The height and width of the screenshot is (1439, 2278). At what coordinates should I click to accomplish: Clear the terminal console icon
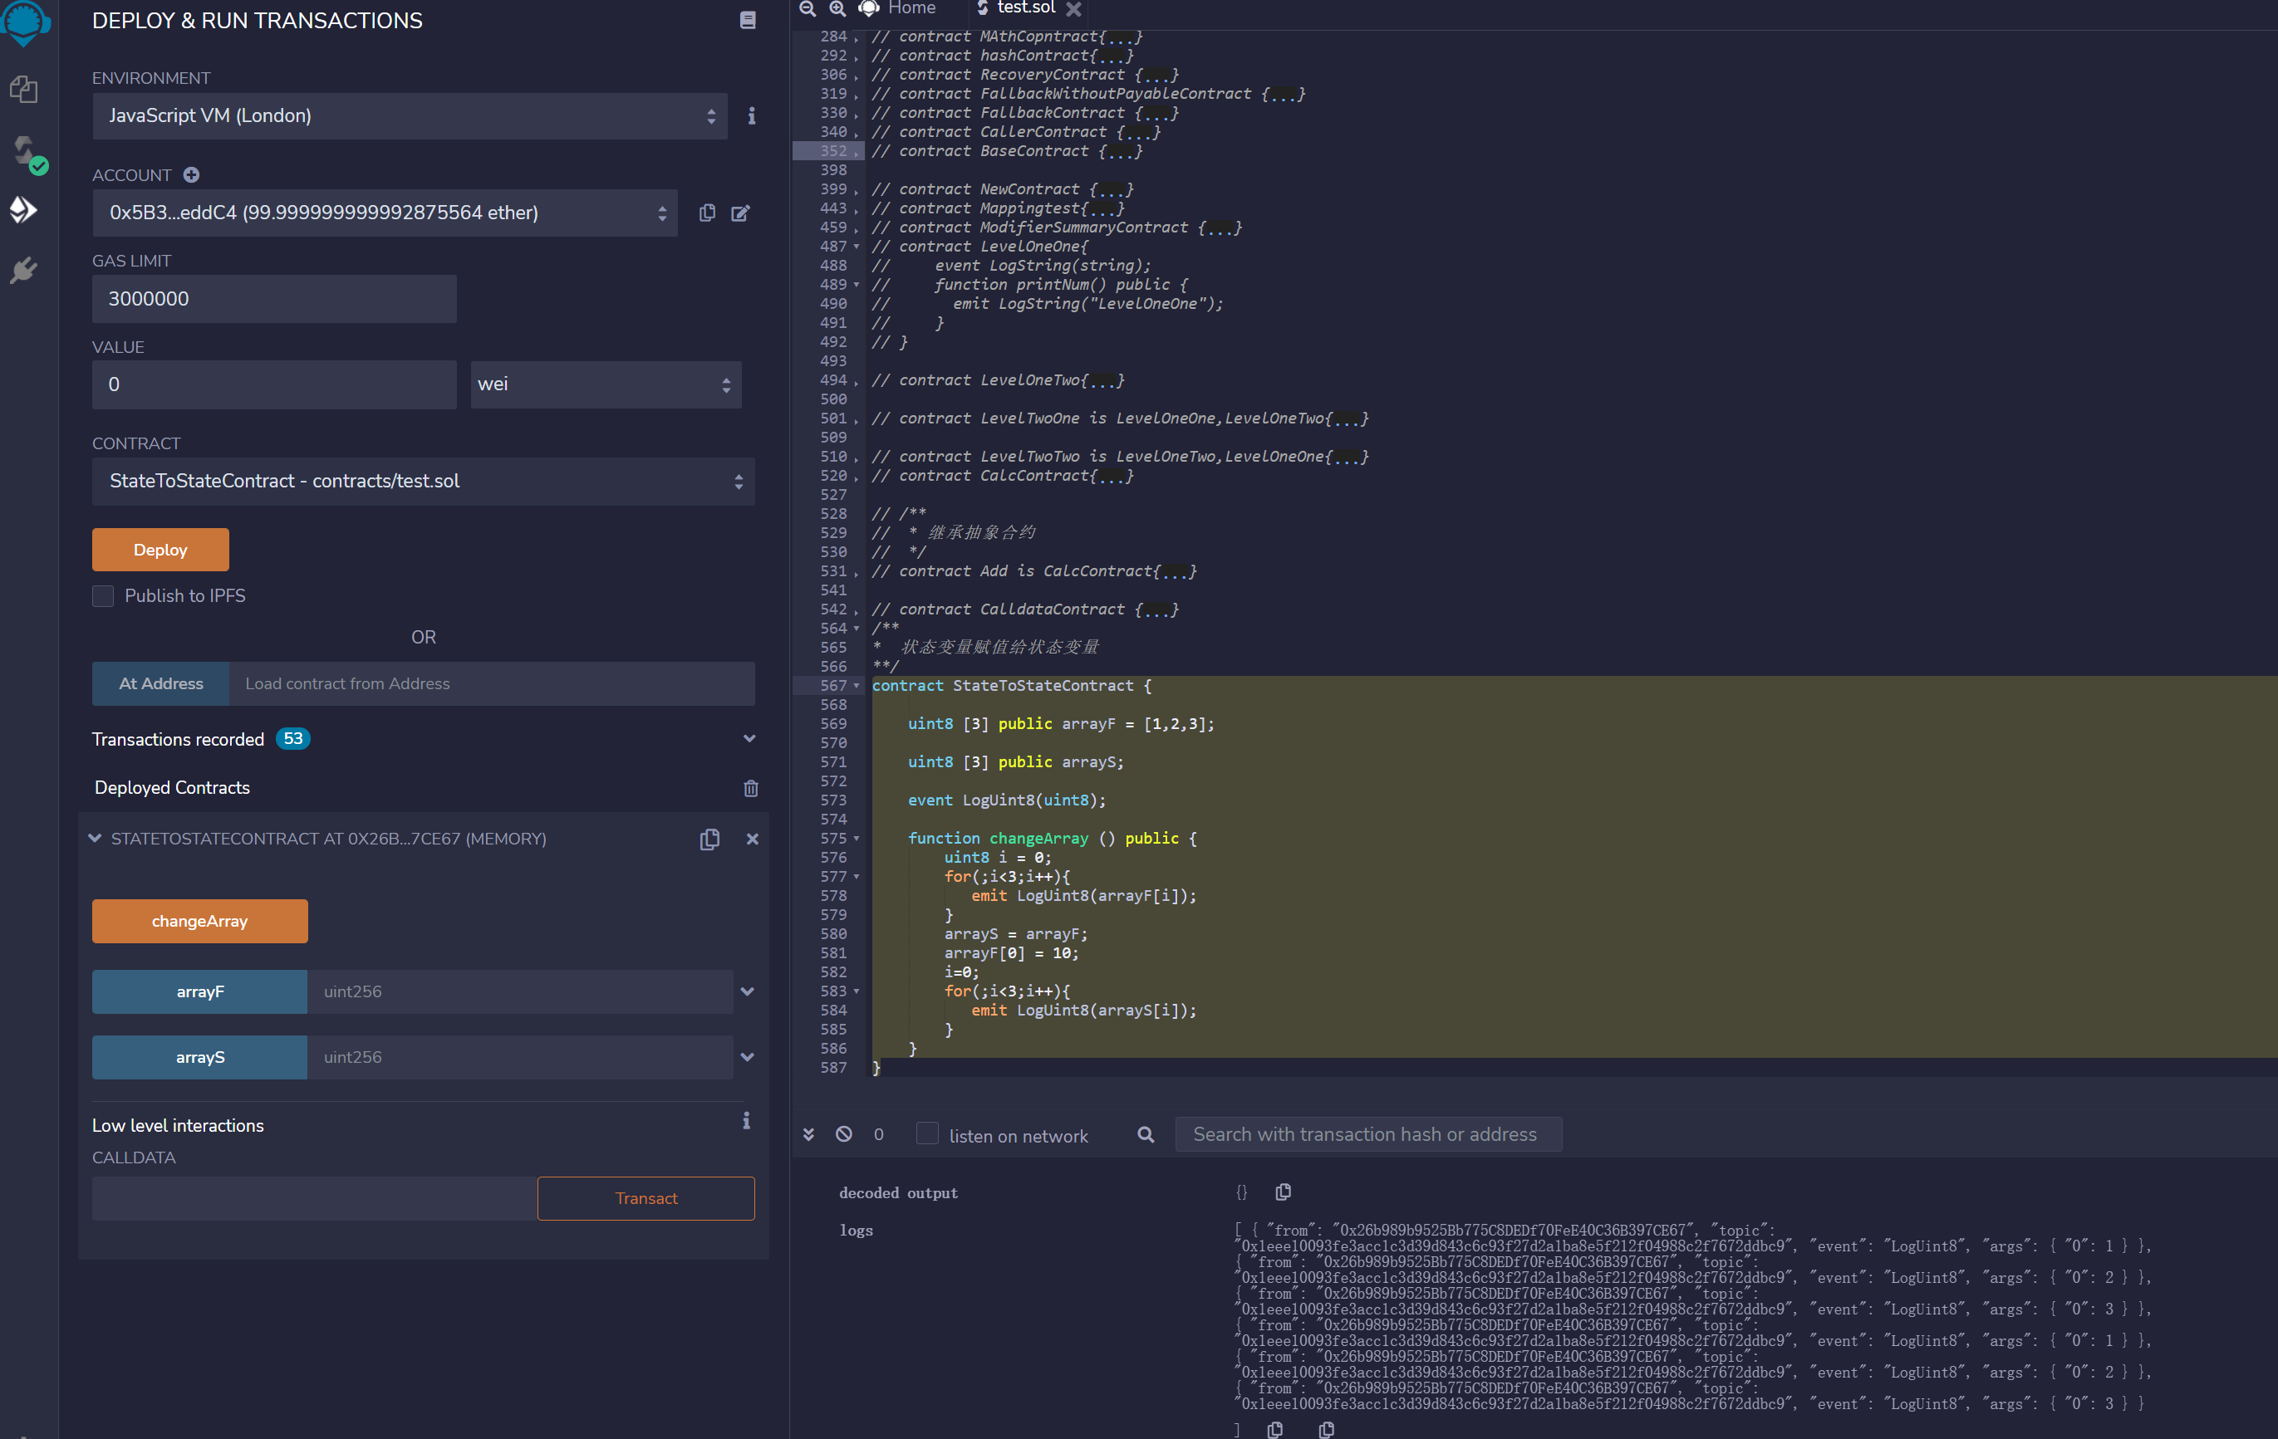[x=844, y=1134]
